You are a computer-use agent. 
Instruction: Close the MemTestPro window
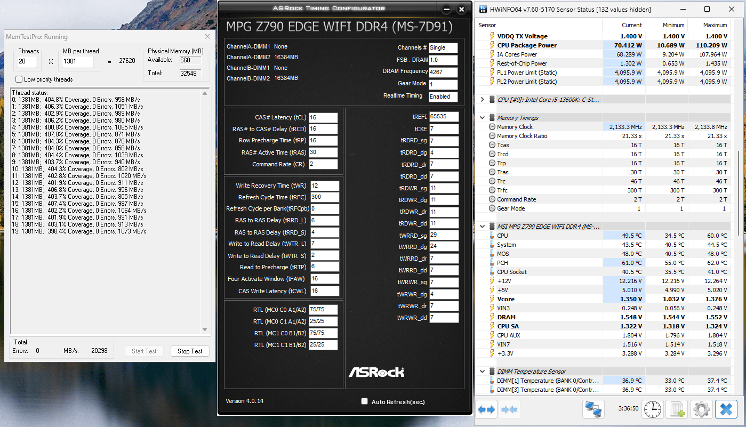pos(207,37)
